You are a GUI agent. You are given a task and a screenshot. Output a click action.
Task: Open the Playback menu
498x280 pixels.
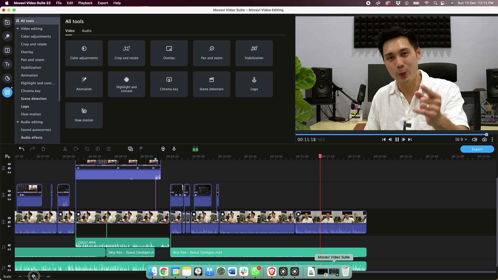85,3
